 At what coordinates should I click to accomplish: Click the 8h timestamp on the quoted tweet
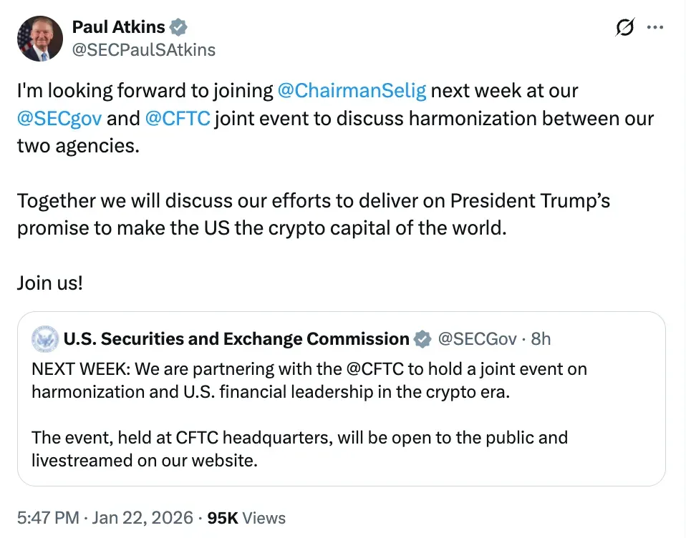[541, 338]
